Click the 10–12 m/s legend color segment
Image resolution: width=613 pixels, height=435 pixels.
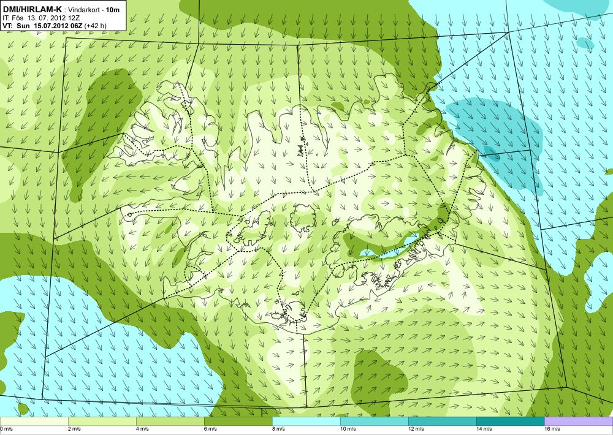(374, 422)
